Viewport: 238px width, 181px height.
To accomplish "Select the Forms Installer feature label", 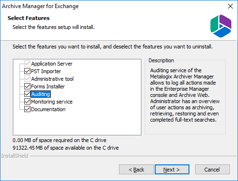I will pos(48,86).
